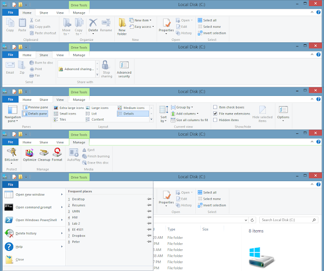Pin the Dropbox frequent place

coord(149,235)
